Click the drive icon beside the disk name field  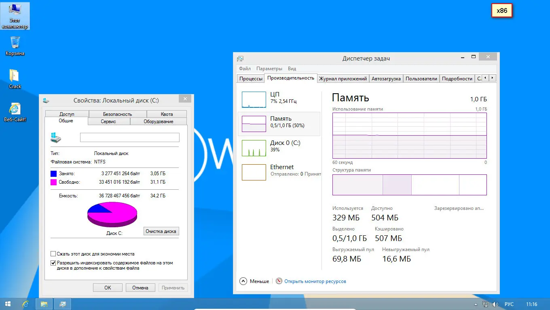point(55,137)
